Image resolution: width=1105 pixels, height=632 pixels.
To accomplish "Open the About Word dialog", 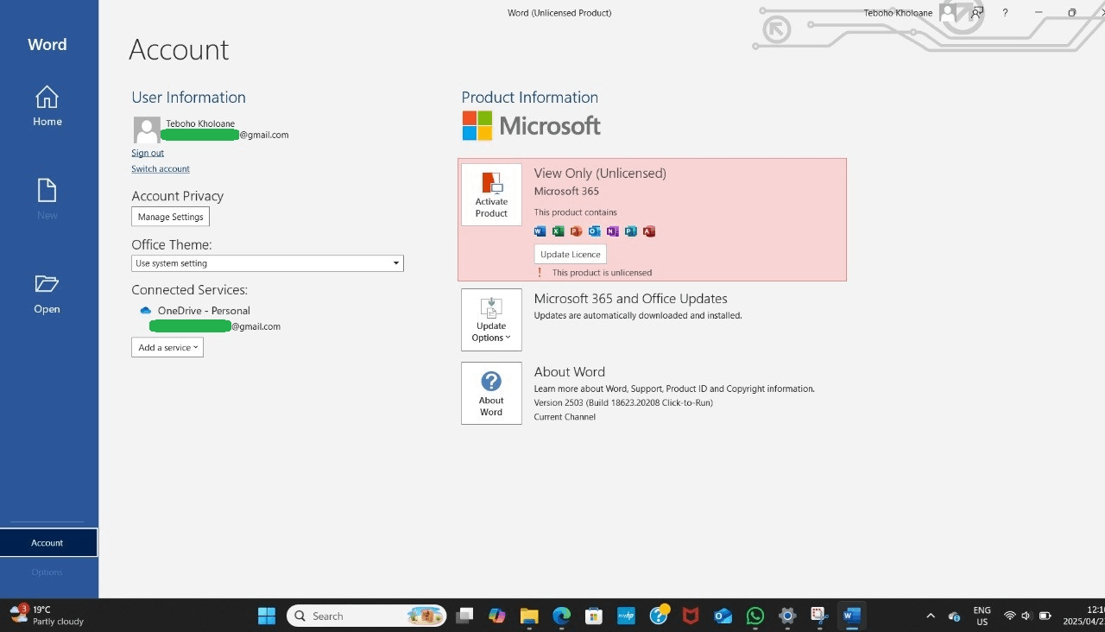I will pos(491,393).
